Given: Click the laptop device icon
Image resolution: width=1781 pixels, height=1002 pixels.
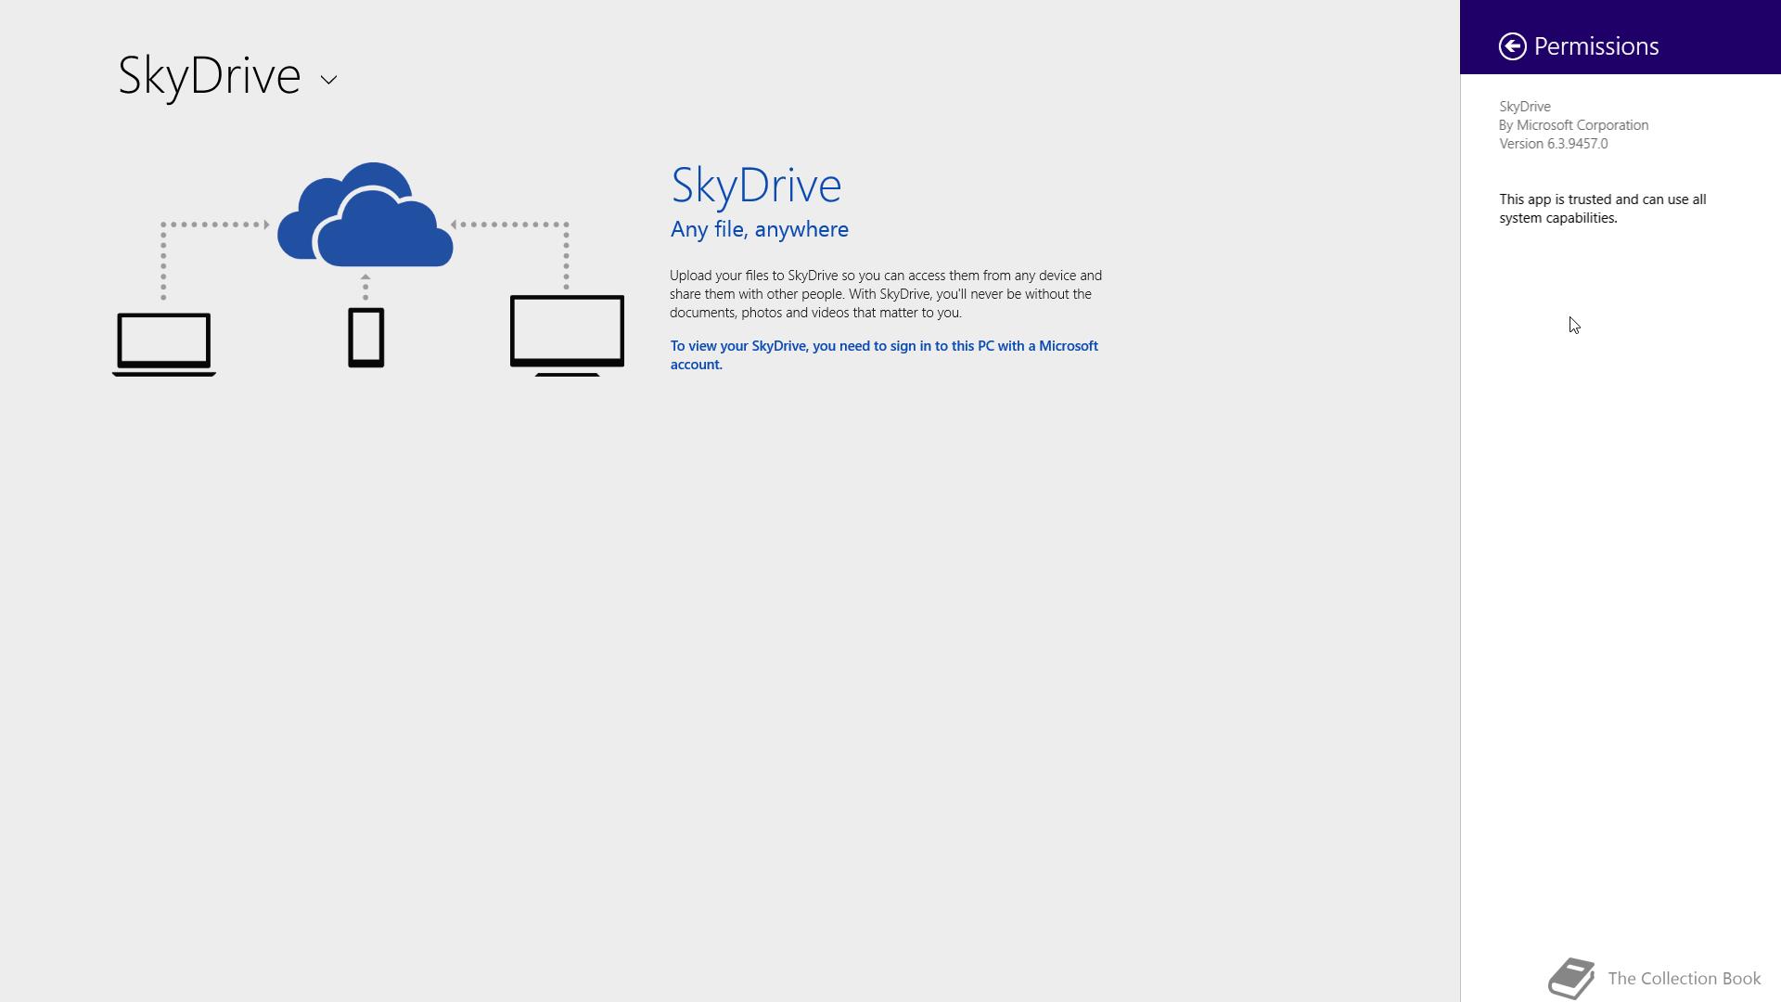Looking at the screenshot, I should click(x=164, y=343).
